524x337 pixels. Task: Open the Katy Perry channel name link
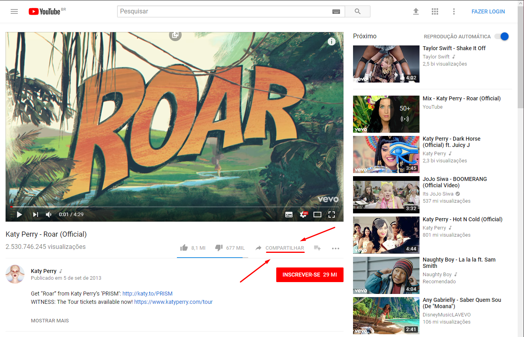[44, 271]
